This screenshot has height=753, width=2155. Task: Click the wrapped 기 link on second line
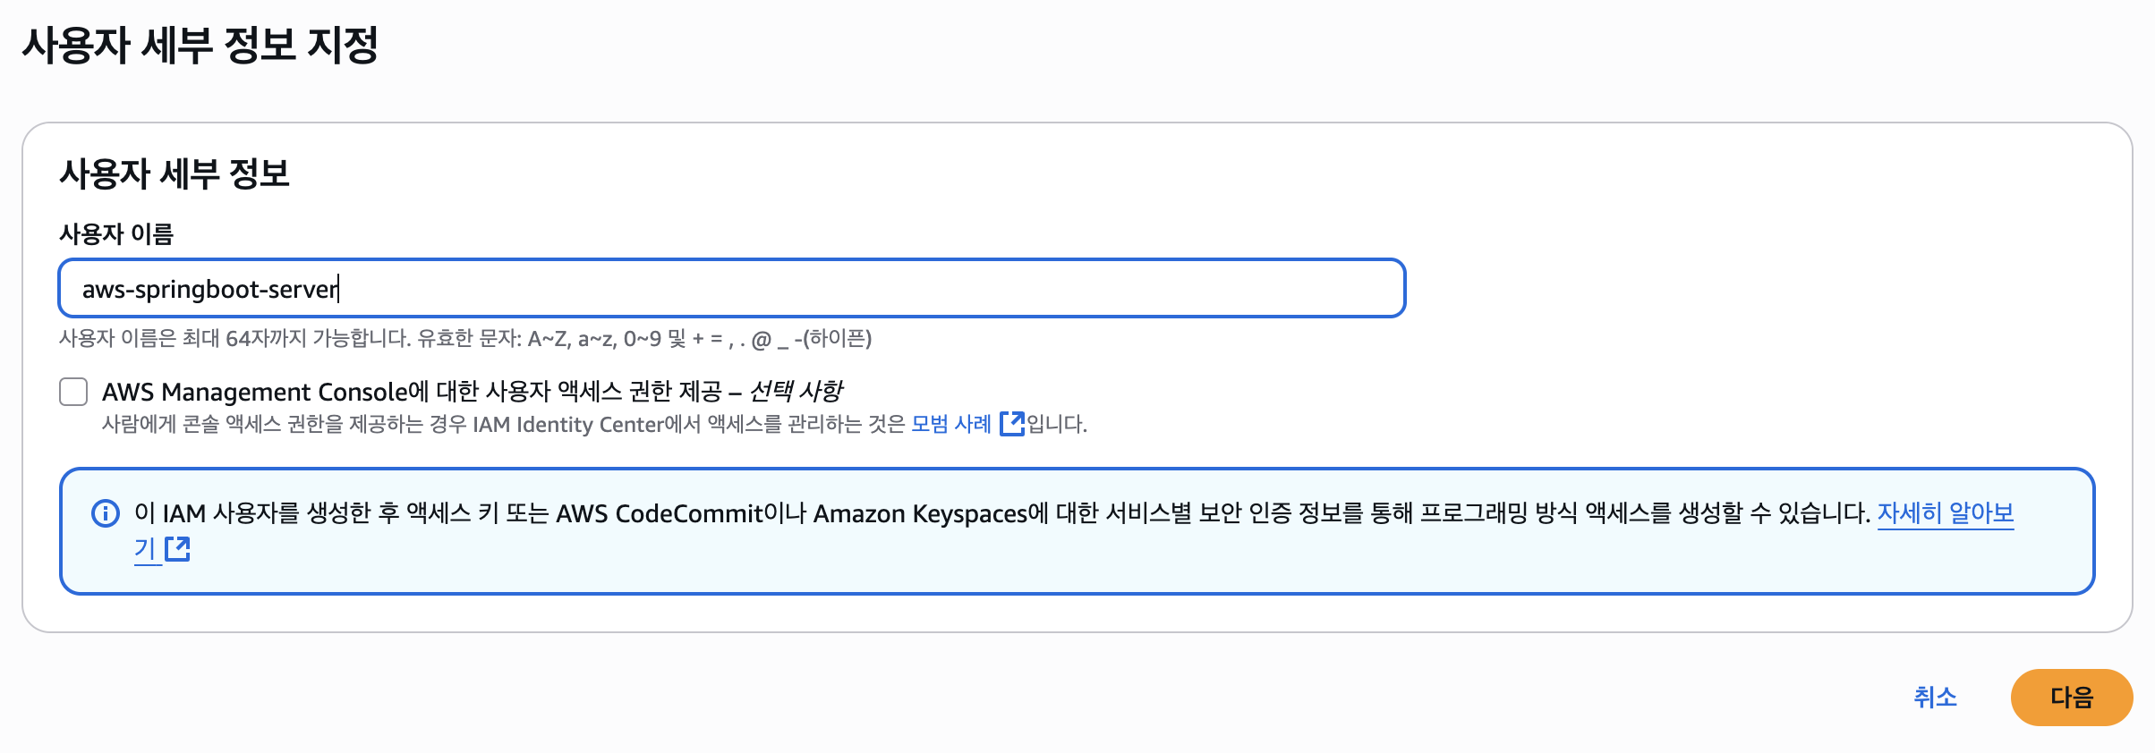click(145, 549)
